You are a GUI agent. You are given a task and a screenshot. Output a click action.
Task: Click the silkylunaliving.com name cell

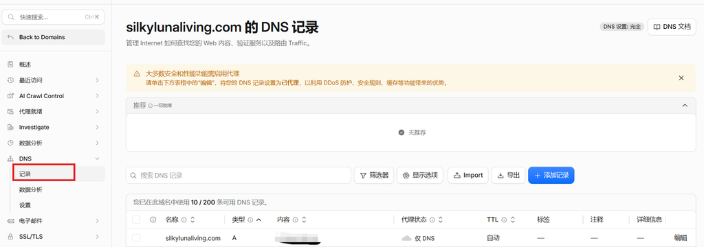click(x=192, y=238)
